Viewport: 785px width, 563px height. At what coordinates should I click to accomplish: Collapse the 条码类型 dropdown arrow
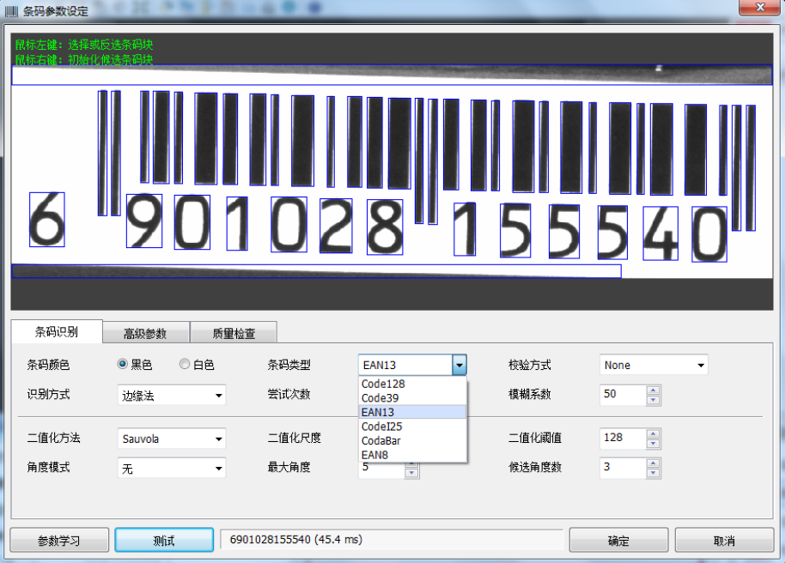click(x=459, y=366)
